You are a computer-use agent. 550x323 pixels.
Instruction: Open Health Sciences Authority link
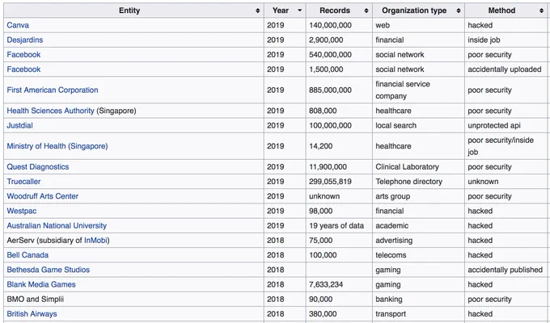pyautogui.click(x=50, y=111)
